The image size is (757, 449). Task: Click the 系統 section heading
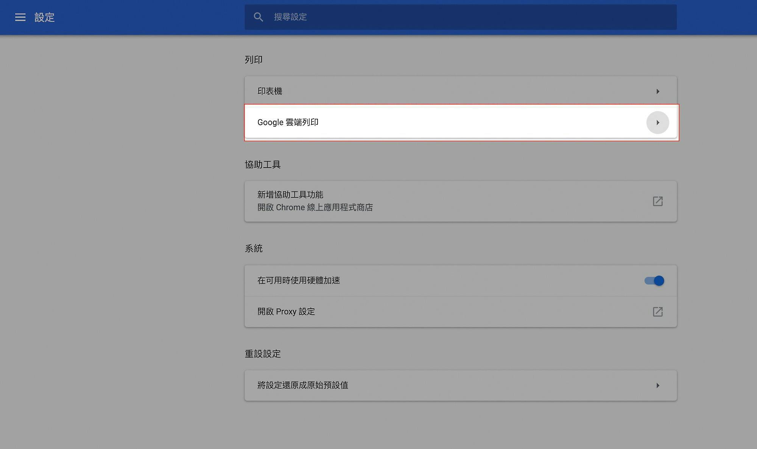(254, 249)
